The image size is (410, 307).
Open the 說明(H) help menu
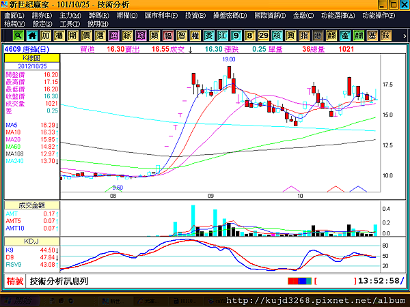[98, 24]
